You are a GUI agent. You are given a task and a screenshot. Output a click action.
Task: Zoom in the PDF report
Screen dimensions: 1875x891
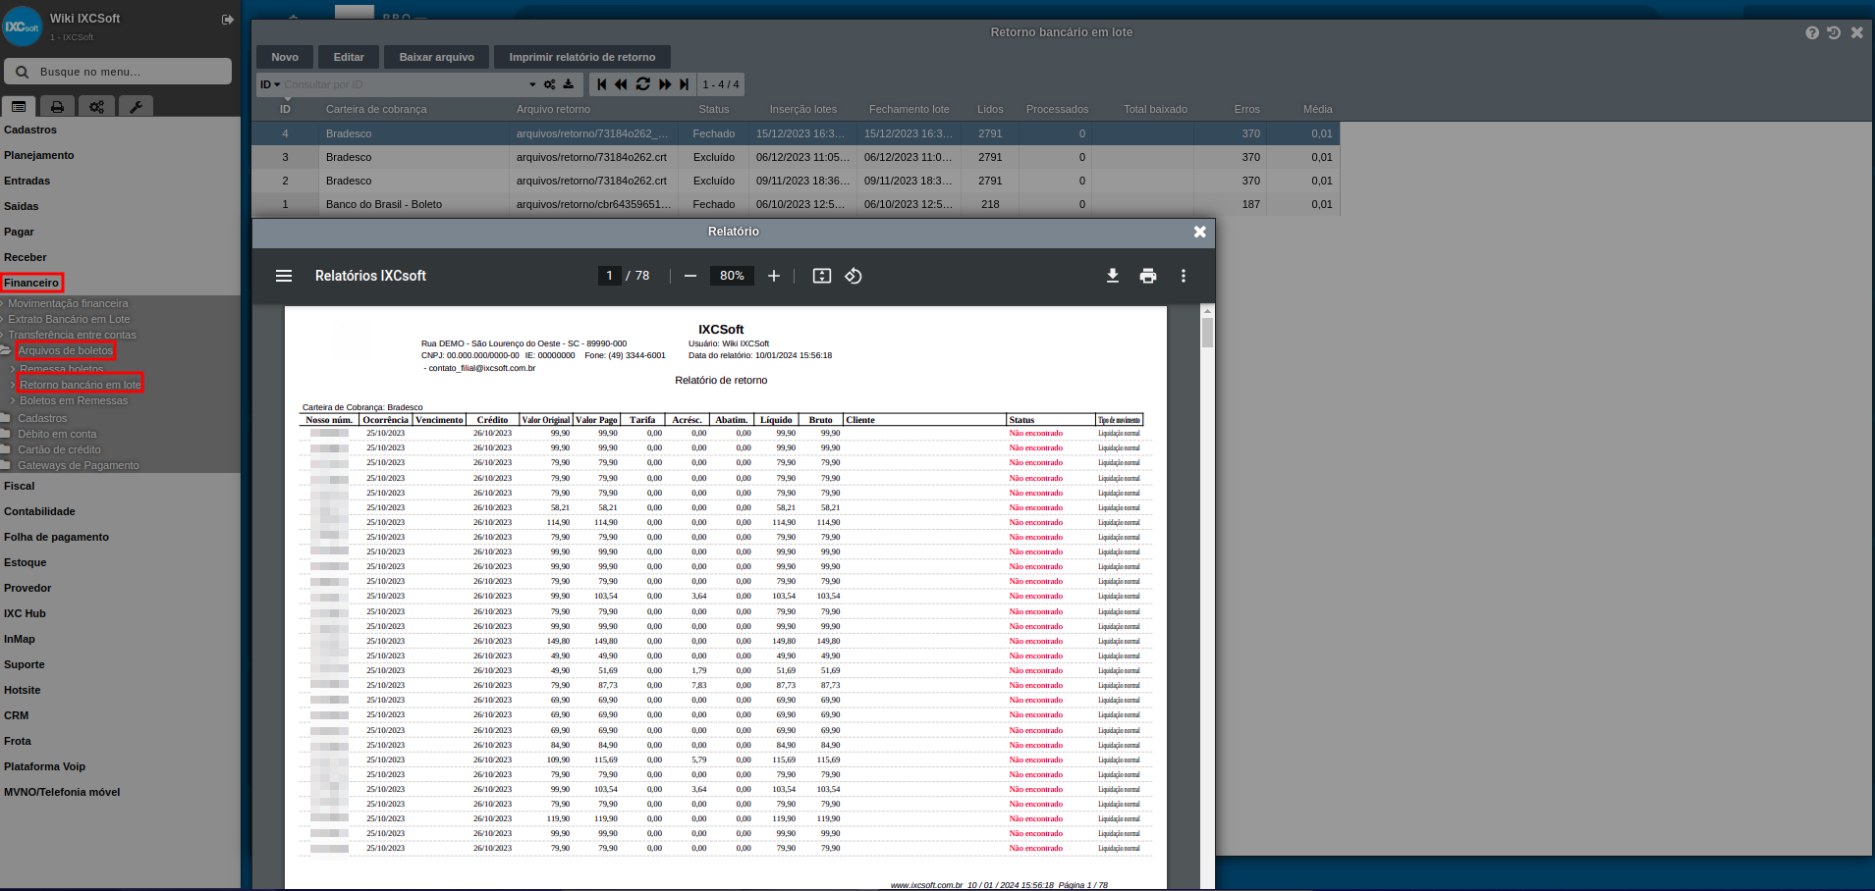pos(774,276)
